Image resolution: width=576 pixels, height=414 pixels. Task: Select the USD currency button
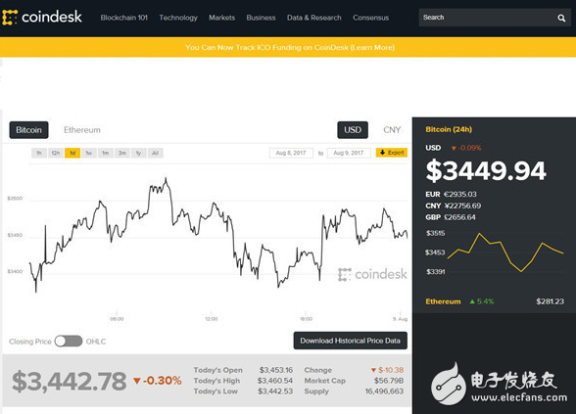tap(353, 130)
